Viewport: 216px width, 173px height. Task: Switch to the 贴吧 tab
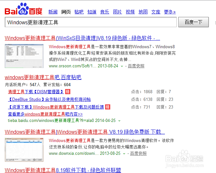(x=79, y=12)
